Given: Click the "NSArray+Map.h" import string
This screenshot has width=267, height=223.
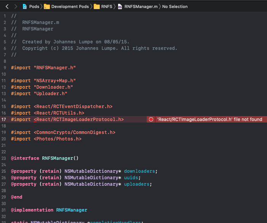Looking at the screenshot, I should (x=55, y=81).
